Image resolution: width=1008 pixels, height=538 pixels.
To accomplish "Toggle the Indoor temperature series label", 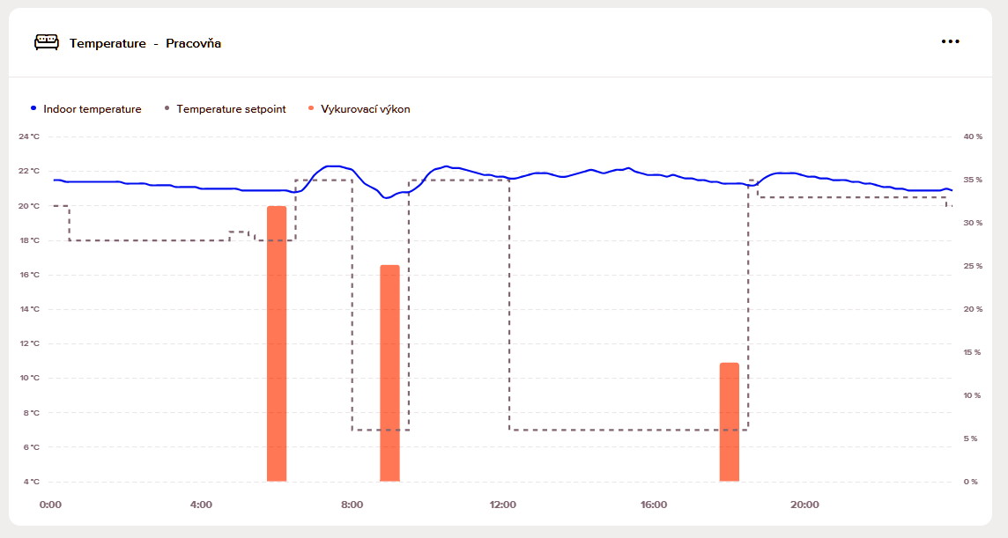I will 92,109.
